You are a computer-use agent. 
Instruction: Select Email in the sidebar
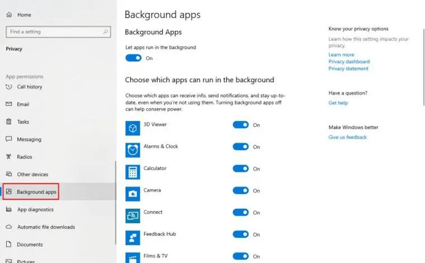tap(23, 105)
